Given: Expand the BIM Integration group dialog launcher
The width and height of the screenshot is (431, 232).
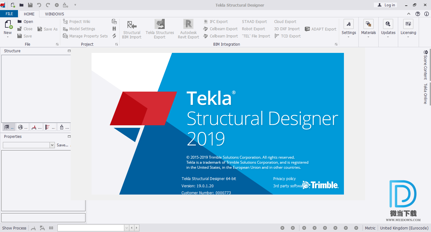Looking at the screenshot, I should click(336, 44).
